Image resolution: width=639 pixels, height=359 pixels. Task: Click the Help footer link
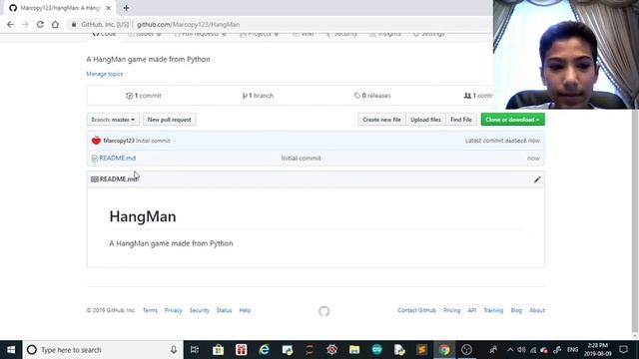click(245, 310)
